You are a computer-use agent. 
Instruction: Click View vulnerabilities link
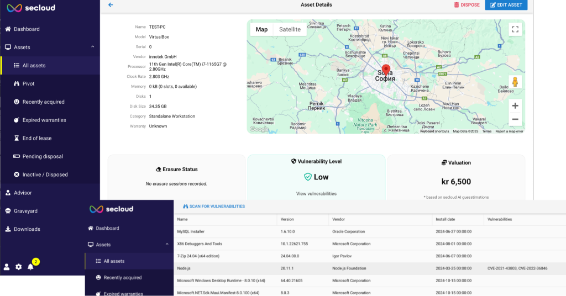(x=316, y=194)
